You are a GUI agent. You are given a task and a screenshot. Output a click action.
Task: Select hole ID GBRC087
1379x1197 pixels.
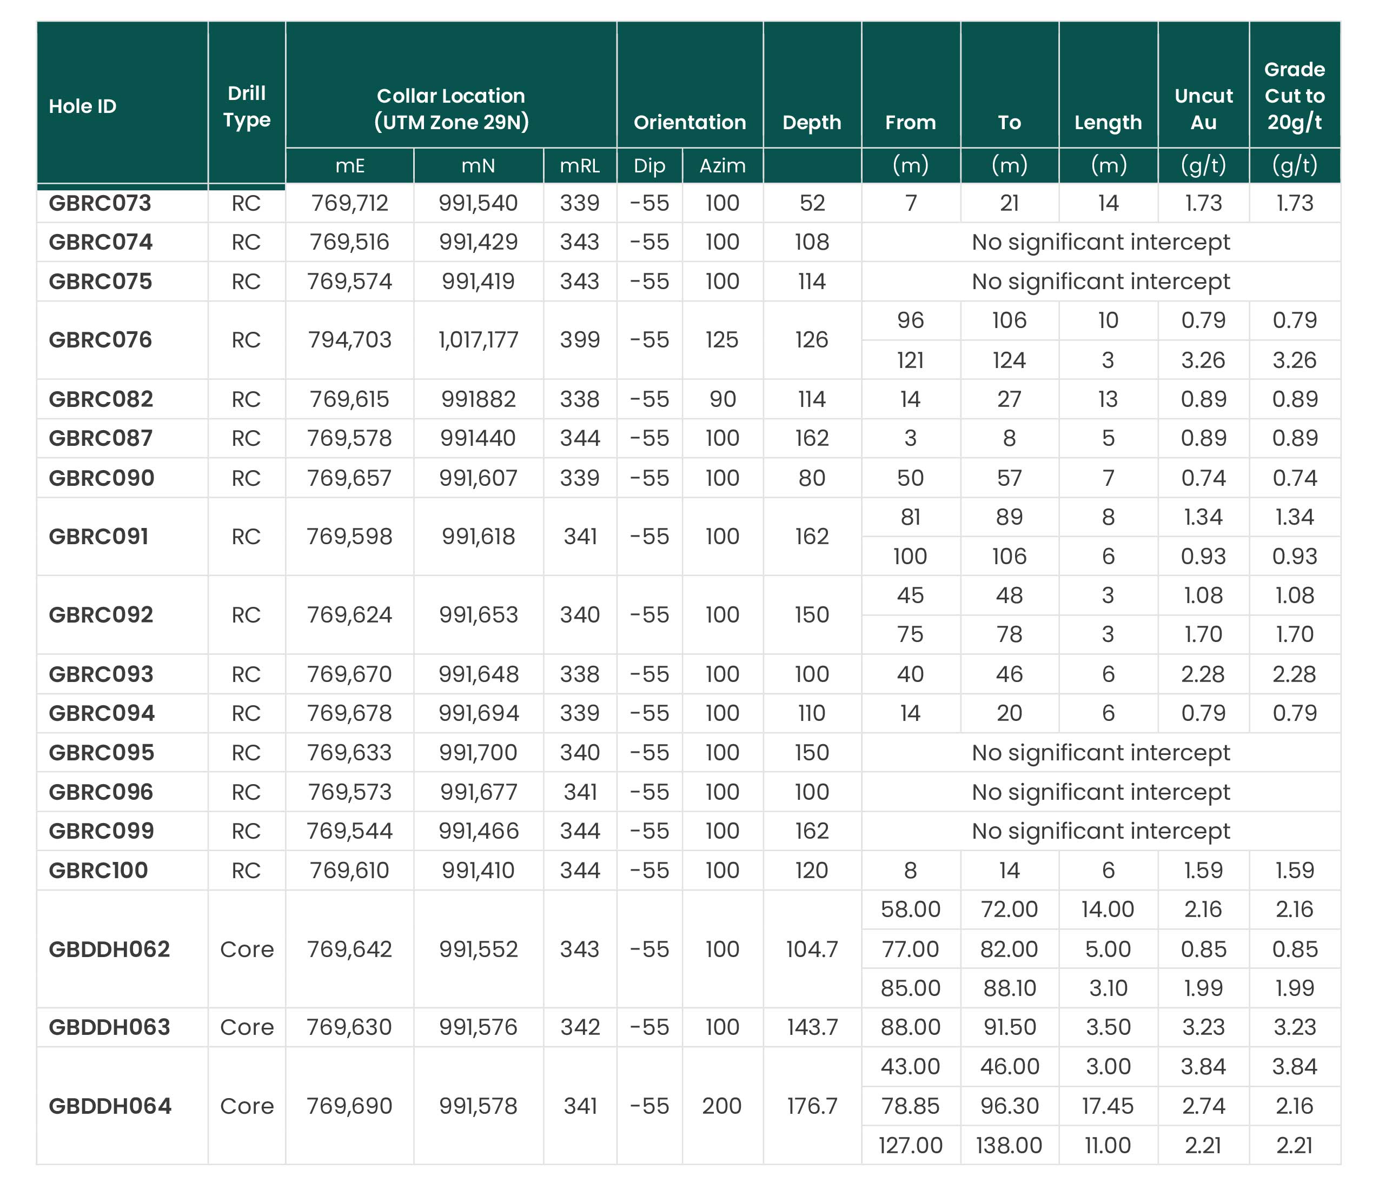(x=100, y=438)
